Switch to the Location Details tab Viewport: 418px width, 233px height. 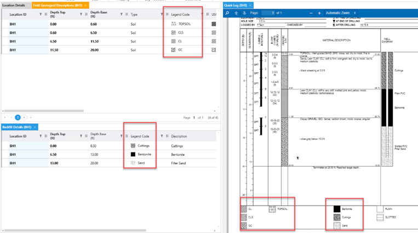[15, 5]
